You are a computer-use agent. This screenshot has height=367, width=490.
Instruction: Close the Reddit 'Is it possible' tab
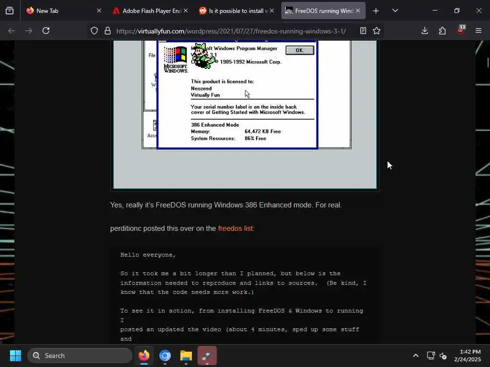point(272,11)
